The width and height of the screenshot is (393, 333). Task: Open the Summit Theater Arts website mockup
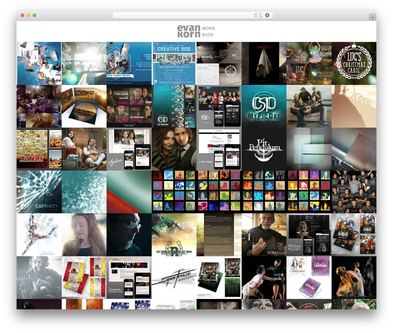click(129, 277)
